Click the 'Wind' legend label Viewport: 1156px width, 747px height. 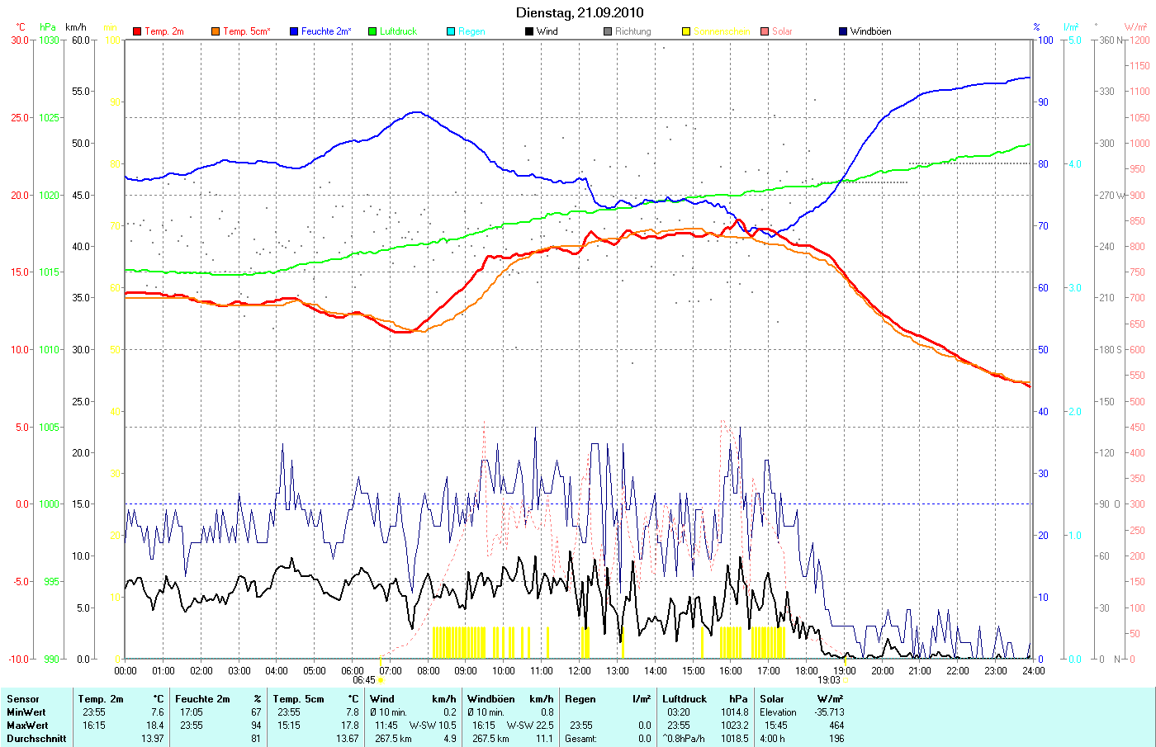[547, 31]
